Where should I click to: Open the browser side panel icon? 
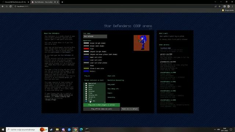[x=224, y=7]
